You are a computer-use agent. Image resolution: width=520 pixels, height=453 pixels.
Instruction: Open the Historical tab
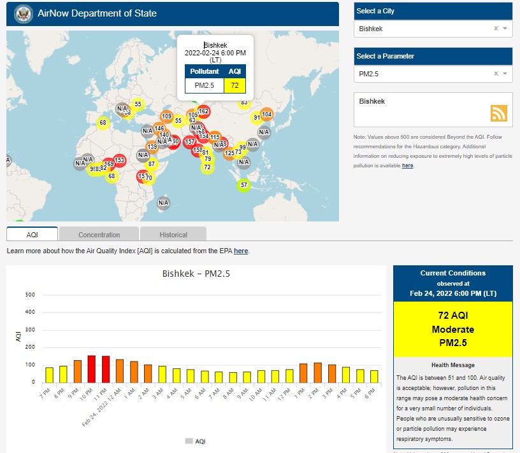tap(173, 234)
